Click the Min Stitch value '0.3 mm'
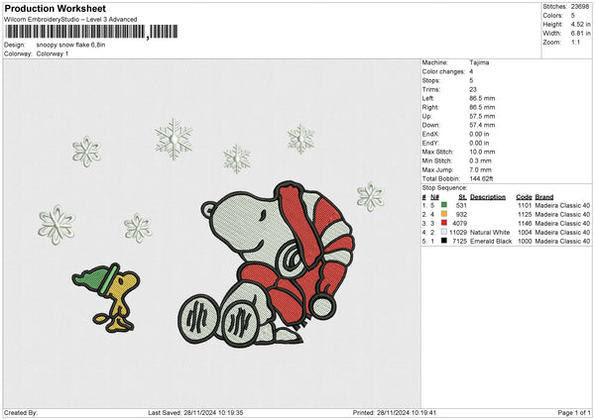 pyautogui.click(x=480, y=160)
